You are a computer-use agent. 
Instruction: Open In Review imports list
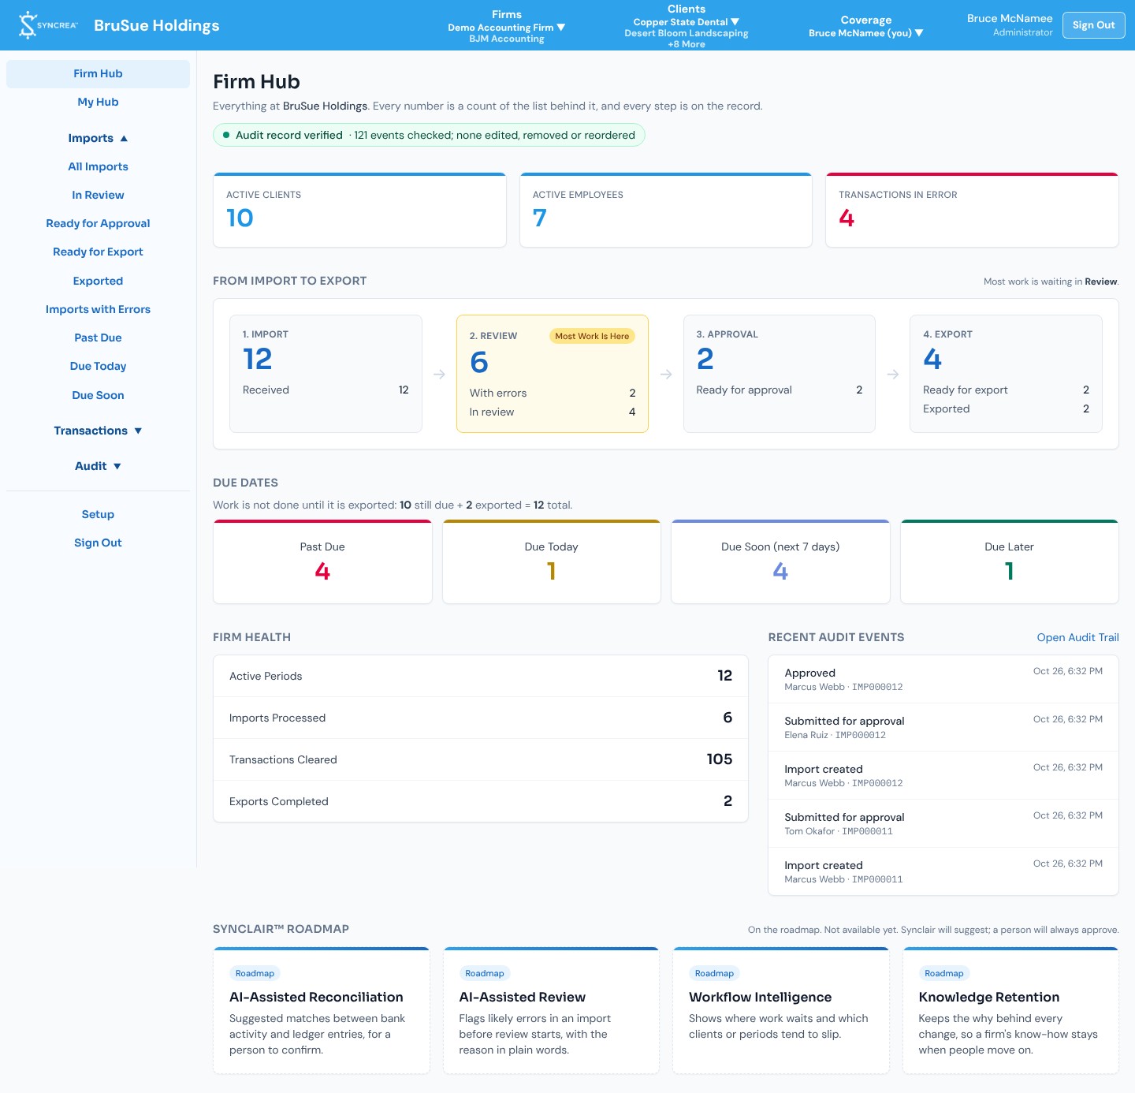click(x=98, y=195)
